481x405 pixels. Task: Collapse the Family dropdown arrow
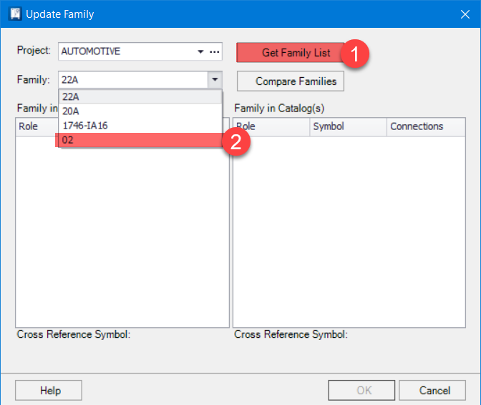click(x=215, y=79)
